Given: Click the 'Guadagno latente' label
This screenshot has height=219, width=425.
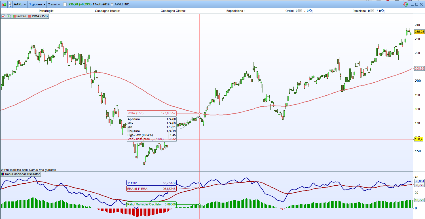Looking at the screenshot, I should pos(107,11).
